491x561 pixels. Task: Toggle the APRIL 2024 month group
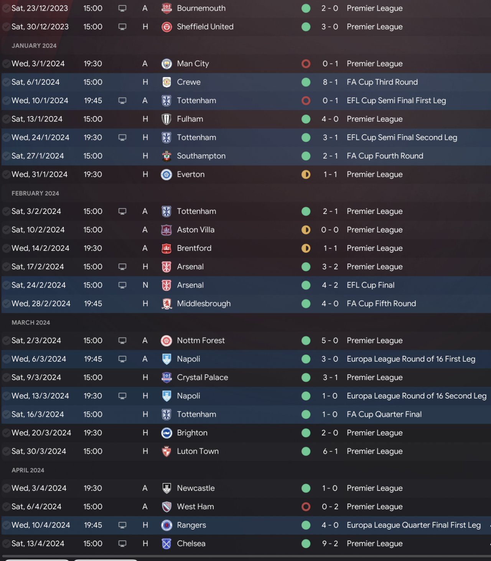click(x=28, y=470)
